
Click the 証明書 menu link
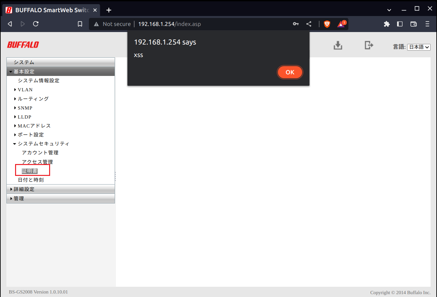[30, 171]
